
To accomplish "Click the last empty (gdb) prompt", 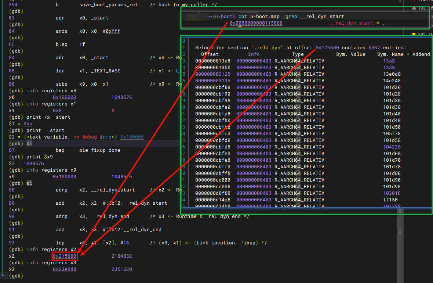I will click(x=17, y=276).
